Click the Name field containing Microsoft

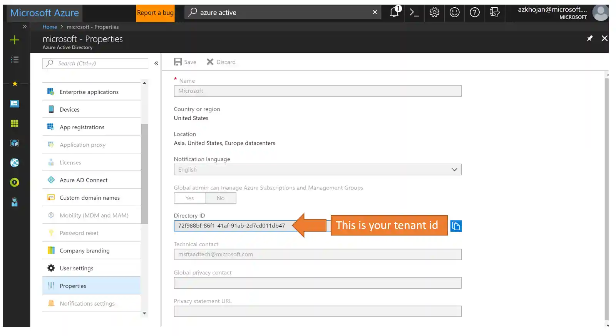pos(318,91)
